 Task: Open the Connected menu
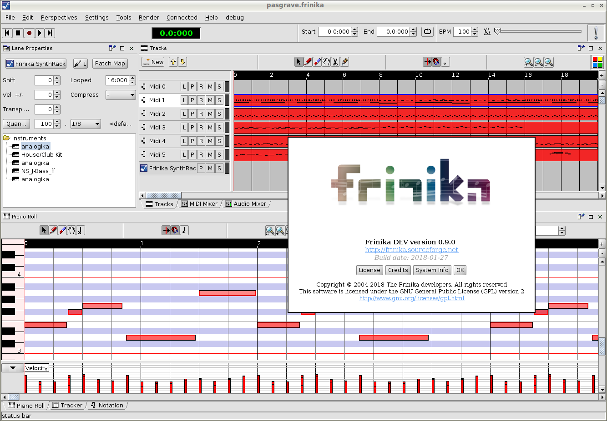click(182, 17)
